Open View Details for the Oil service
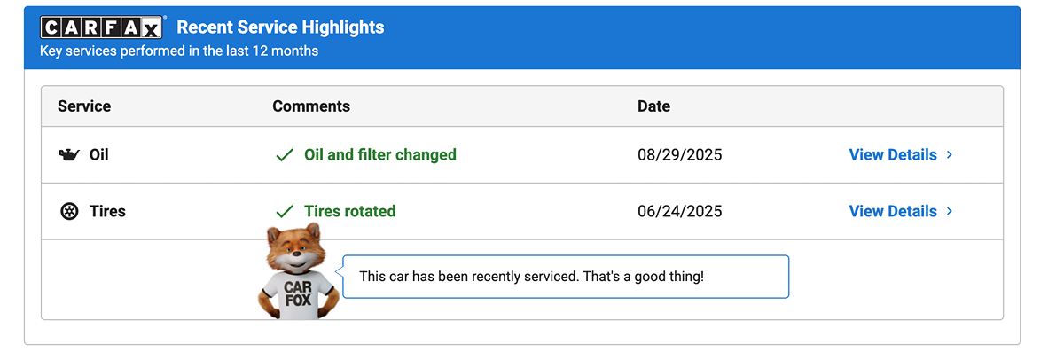 click(892, 155)
